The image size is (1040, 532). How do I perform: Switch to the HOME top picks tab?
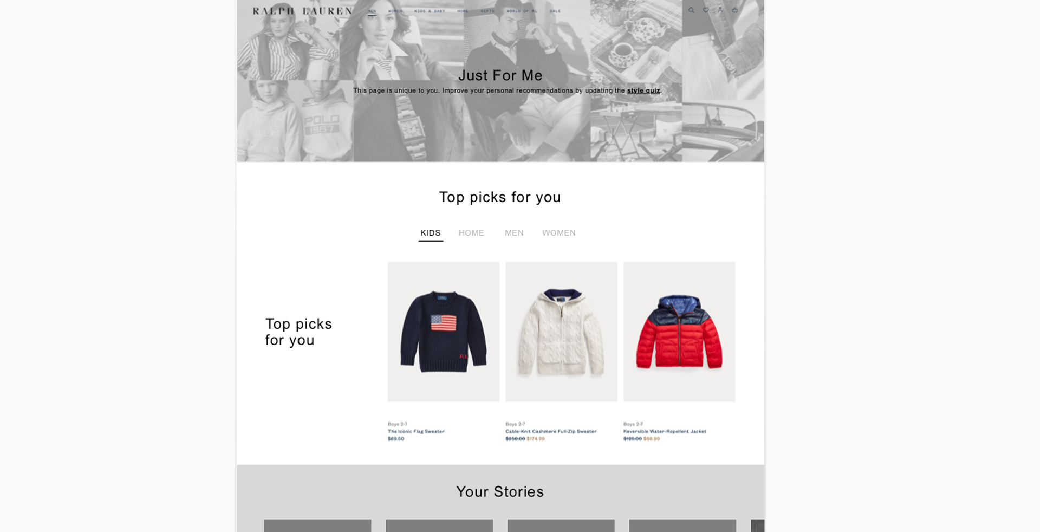[471, 233]
